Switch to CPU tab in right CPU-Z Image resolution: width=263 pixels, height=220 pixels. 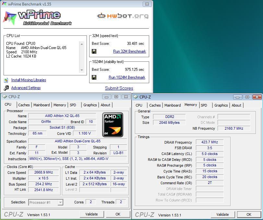point(139,105)
